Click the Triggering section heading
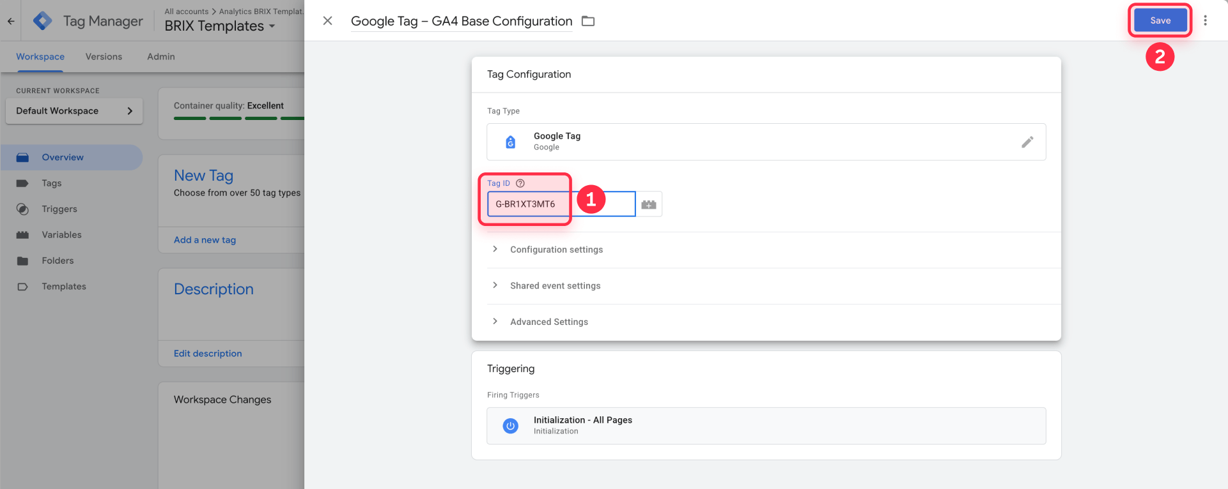 pyautogui.click(x=511, y=369)
